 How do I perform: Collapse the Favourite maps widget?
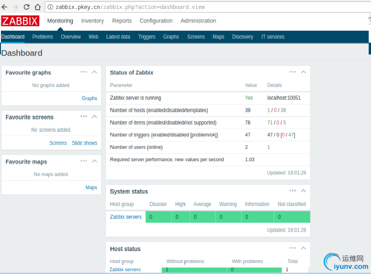point(94,161)
